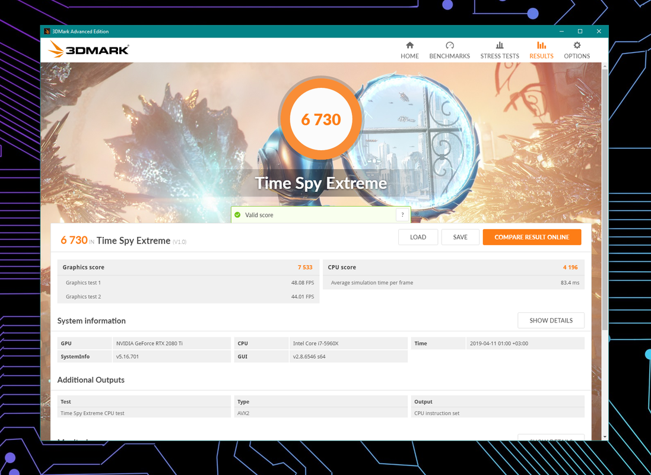Click the CPU score header label
This screenshot has height=475, width=651.
tap(342, 267)
